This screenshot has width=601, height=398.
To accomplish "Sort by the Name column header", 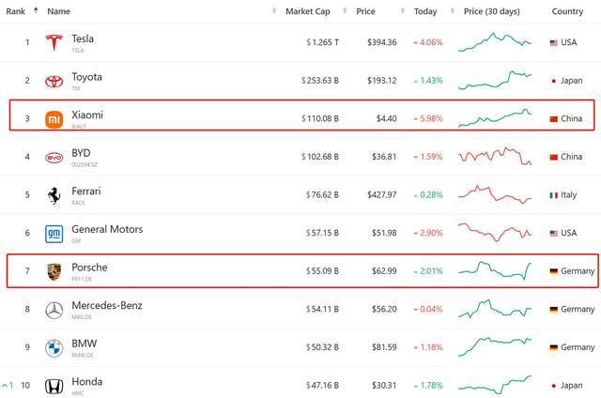I will pyautogui.click(x=58, y=11).
